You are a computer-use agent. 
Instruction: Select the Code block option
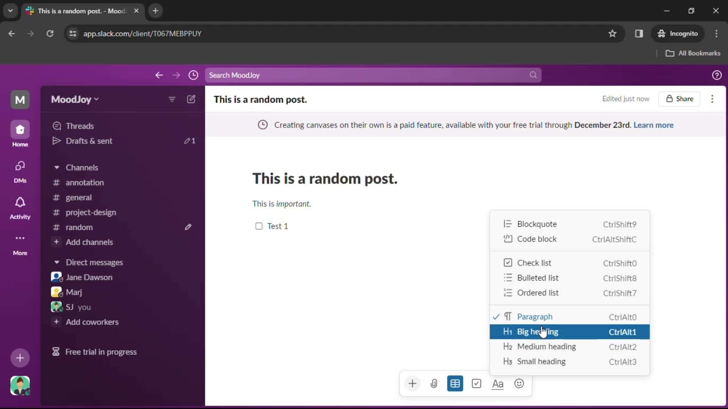537,239
